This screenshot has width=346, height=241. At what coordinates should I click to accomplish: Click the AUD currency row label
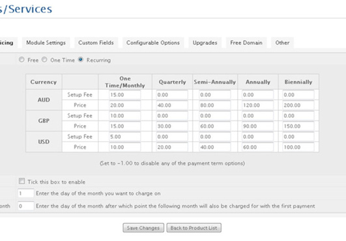point(44,100)
